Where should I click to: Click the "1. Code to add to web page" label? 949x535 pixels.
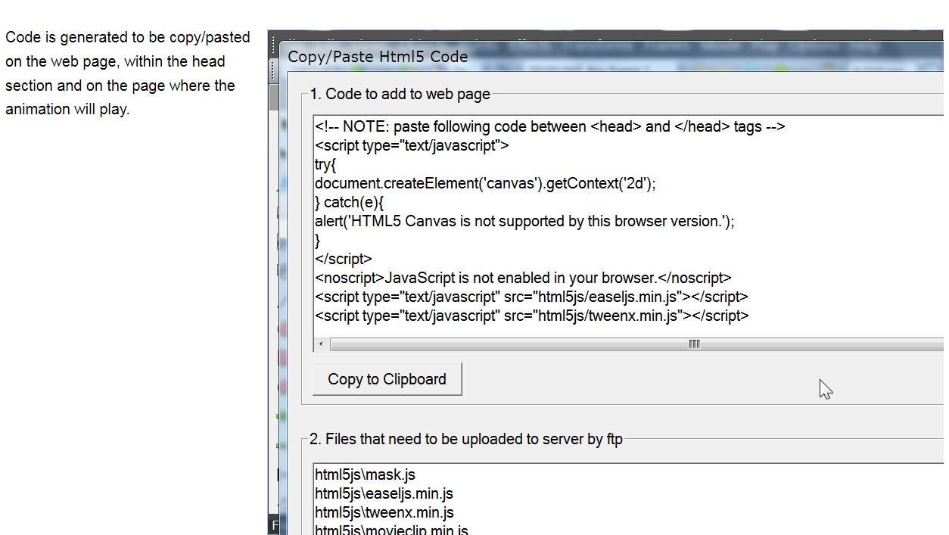(400, 95)
